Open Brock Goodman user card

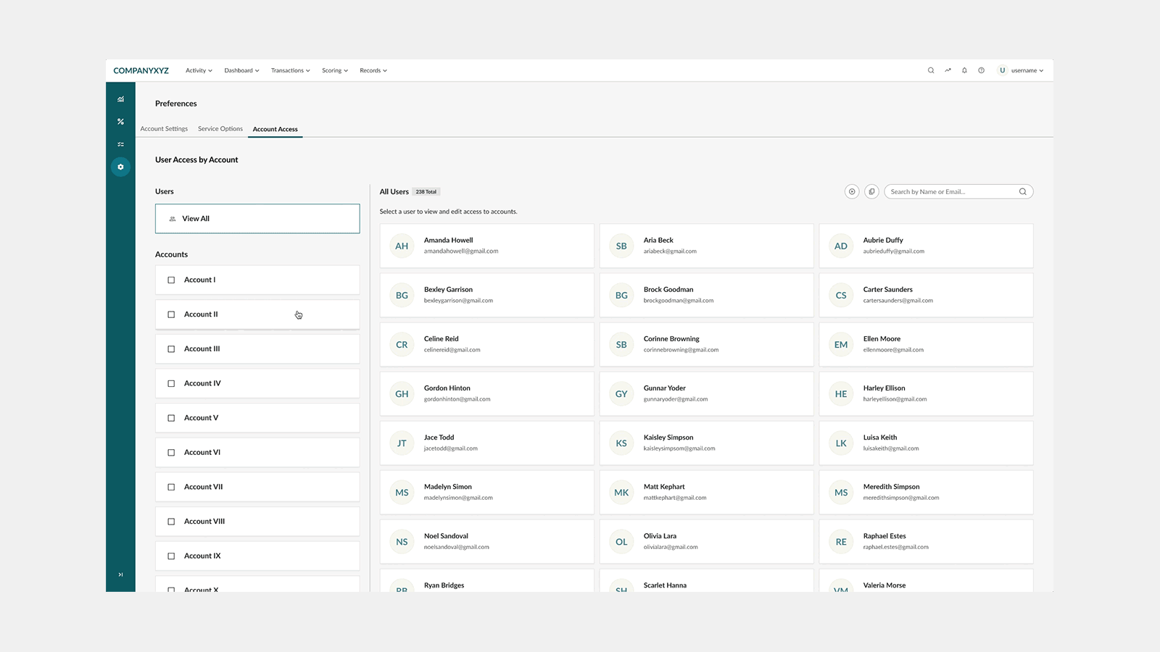706,295
